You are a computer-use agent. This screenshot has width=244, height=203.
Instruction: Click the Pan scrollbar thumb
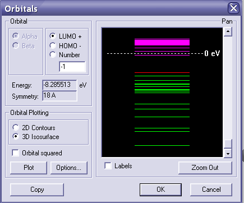pos(228,144)
